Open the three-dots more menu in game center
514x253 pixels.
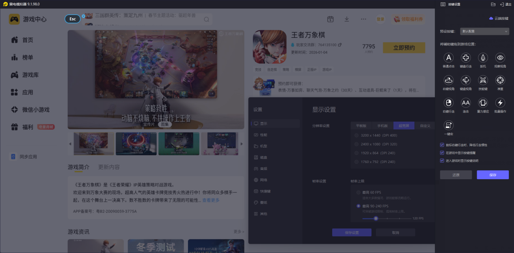click(x=363, y=19)
